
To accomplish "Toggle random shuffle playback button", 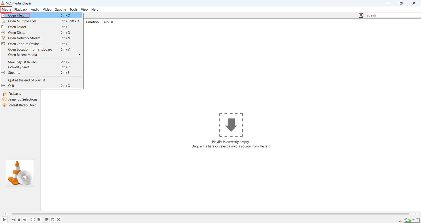I will click(58, 220).
